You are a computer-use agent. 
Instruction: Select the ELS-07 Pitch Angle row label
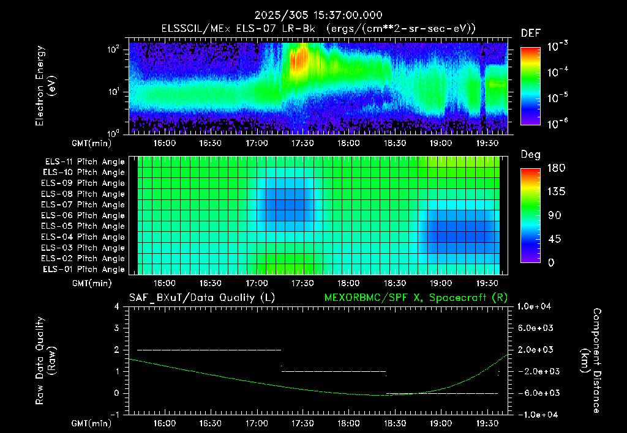pyautogui.click(x=83, y=204)
